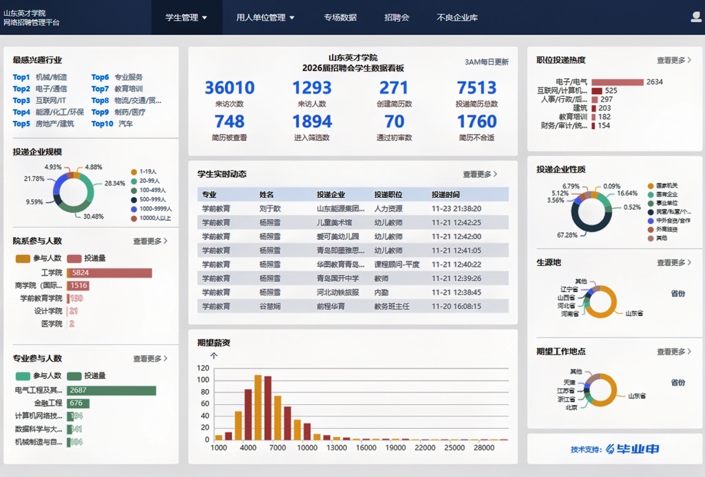
Task: Click the 外商独资 legend dot
Action: 651,230
